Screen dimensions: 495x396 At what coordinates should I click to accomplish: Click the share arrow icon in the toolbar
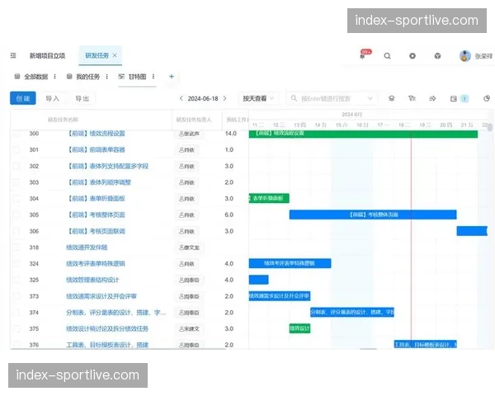click(432, 98)
